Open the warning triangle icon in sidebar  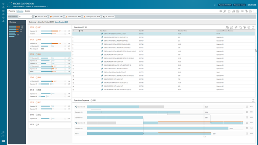pos(3,21)
